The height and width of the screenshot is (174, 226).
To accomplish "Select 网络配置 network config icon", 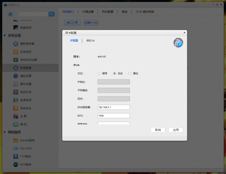I will (15, 68).
